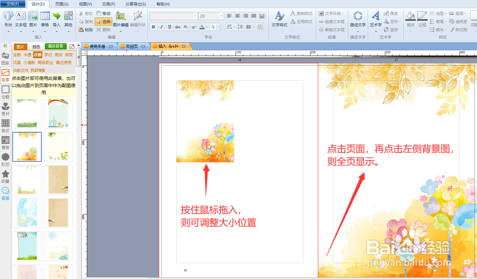Image resolution: width=477 pixels, height=279 pixels.
Task: Toggle italic text formatting
Action: pos(161,27)
